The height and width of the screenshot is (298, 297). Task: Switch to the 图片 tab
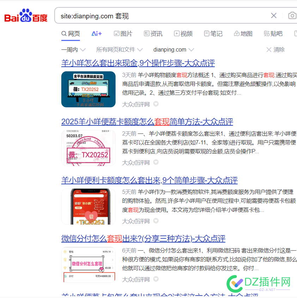pyautogui.click(x=123, y=34)
